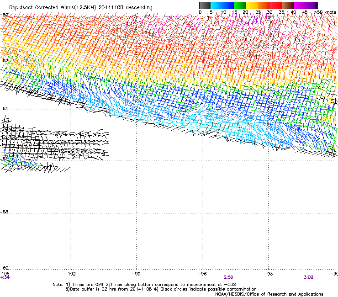Screen dimensions: 338x297
Task: Click the yellow 20-25 knots legend color
Action: 252,5
